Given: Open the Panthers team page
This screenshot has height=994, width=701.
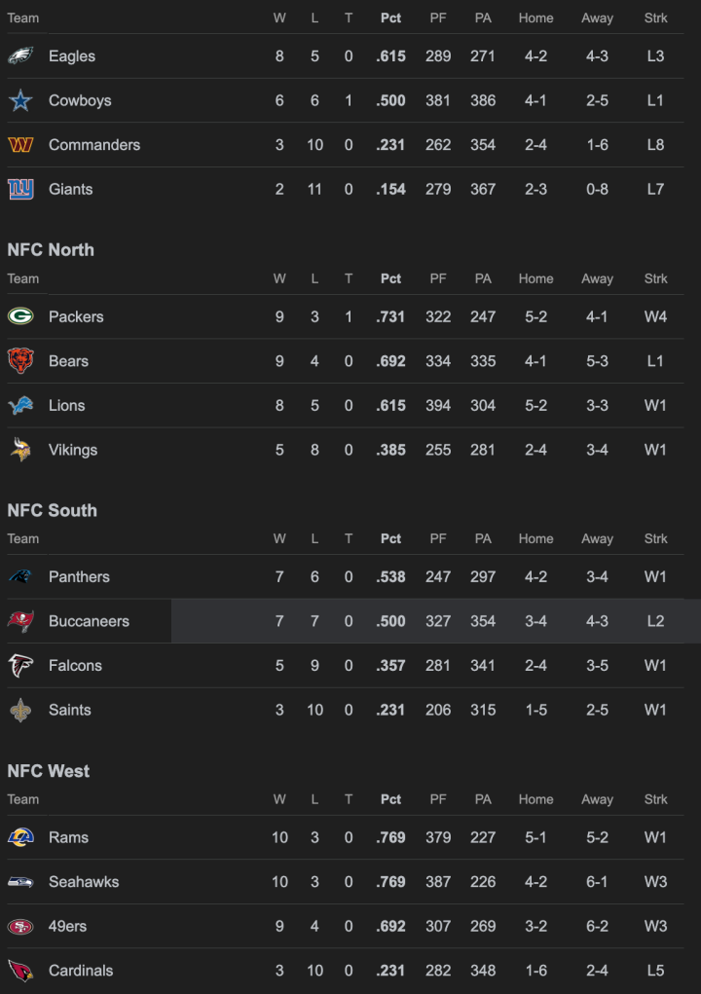Looking at the screenshot, I should [x=79, y=577].
